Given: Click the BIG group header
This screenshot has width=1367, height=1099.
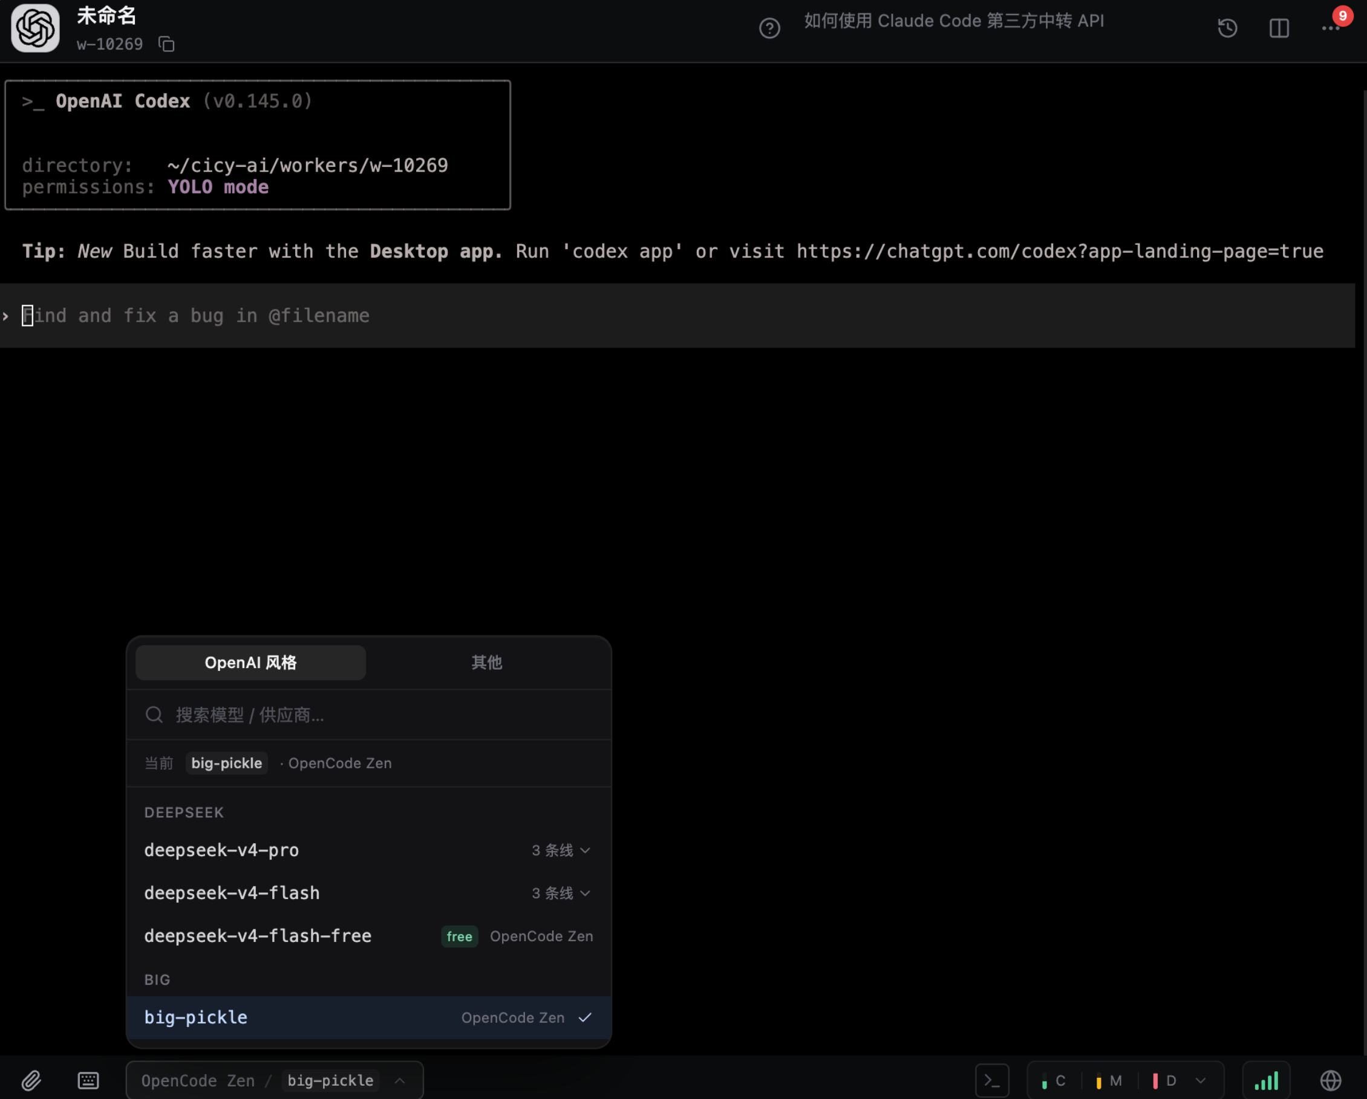Looking at the screenshot, I should (157, 979).
